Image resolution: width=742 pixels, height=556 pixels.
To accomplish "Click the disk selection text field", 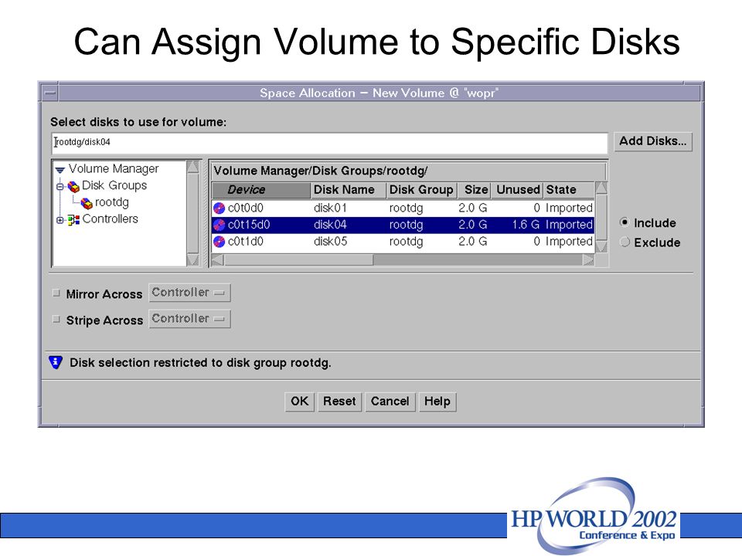I will point(329,143).
